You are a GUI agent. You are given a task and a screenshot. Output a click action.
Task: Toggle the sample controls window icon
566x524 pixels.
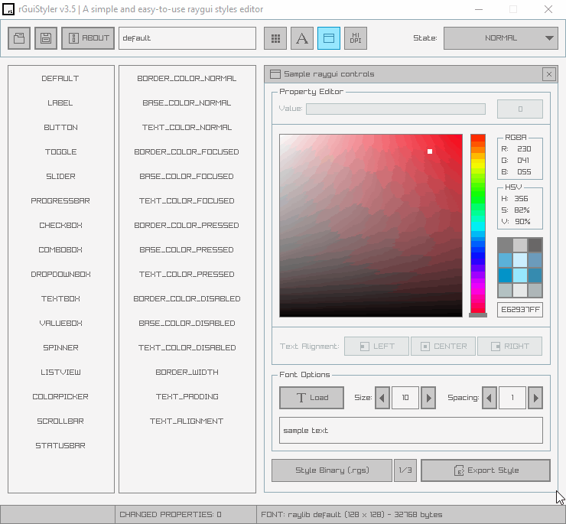(329, 38)
